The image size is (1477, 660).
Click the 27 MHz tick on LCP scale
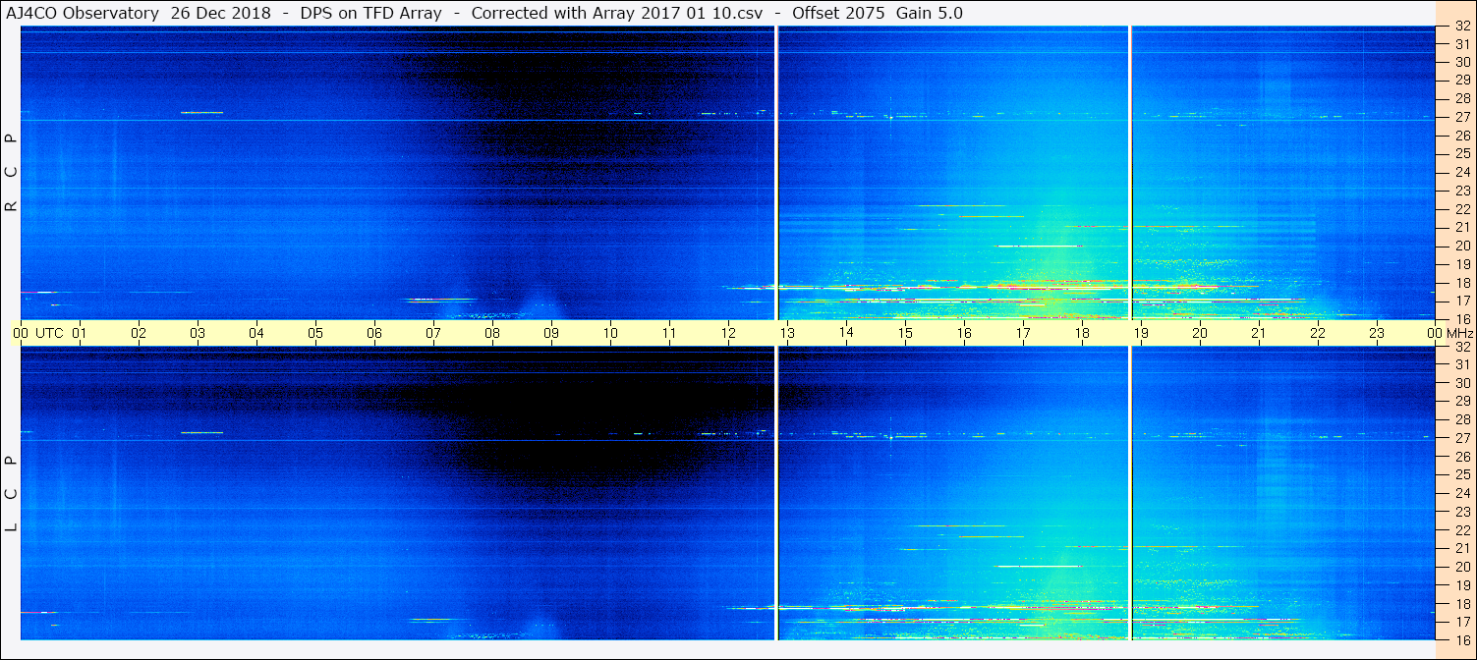tap(1462, 438)
